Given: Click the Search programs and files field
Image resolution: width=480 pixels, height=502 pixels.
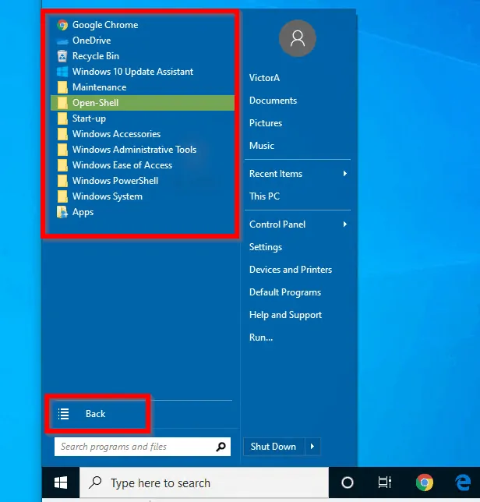Looking at the screenshot, I should [132, 447].
